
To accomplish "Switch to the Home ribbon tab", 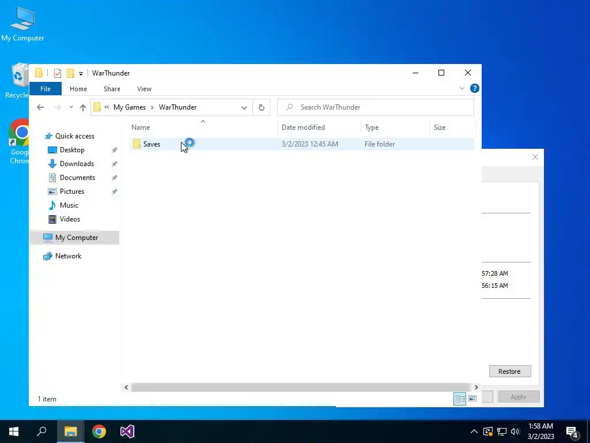I will point(78,89).
